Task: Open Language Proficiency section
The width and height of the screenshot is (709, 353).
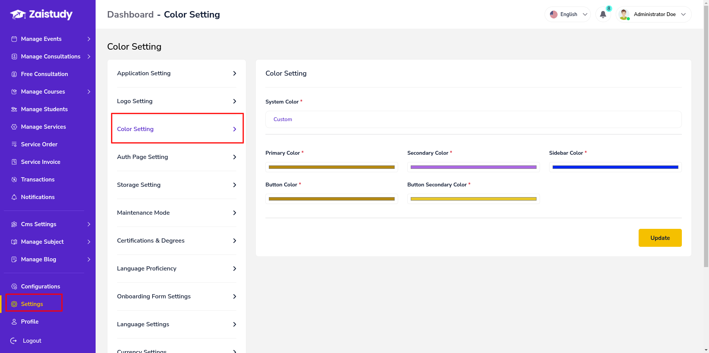Action: 177,269
